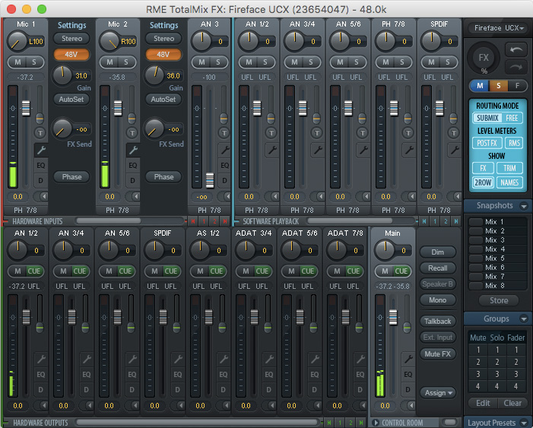Click the Trim (T) icon on Mic 1
The width and height of the screenshot is (533, 428).
(40, 132)
